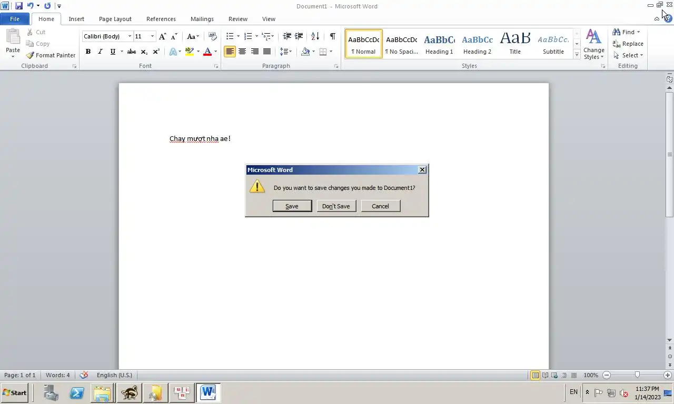
Task: Click Save in the dialog
Action: pyautogui.click(x=292, y=206)
